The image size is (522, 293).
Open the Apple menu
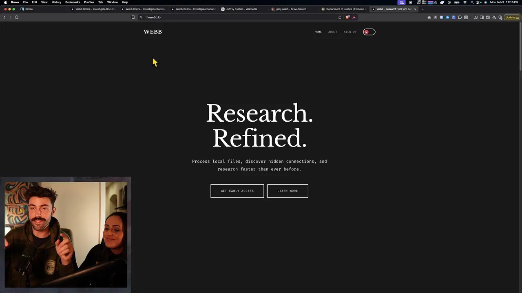click(x=5, y=2)
